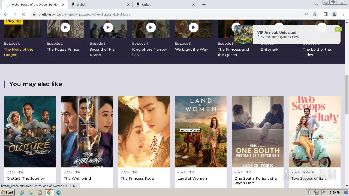Close the first Unibet tab
Screen dimensions: 349x196
pos(128,5)
